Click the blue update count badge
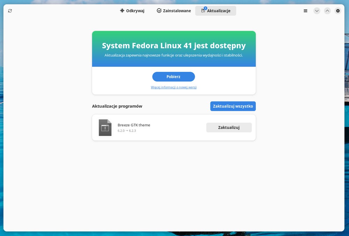This screenshot has height=236, width=349. coord(205,8)
